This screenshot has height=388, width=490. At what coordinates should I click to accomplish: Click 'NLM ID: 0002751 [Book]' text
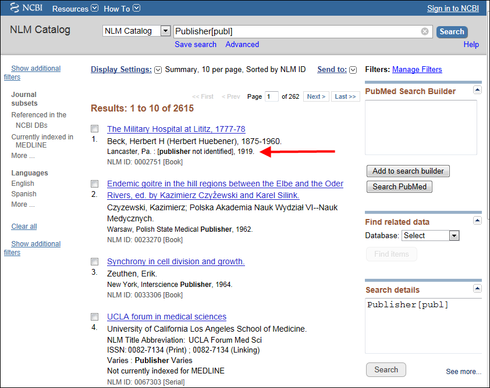coord(145,162)
